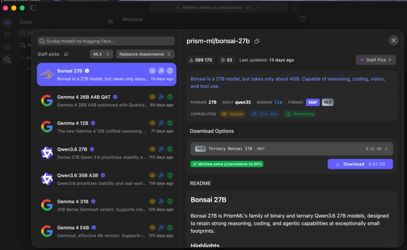Image resolution: width=407 pixels, height=250 pixels.
Task: Click the vision eye icon on Bonsai 27B
Action: pyautogui.click(x=152, y=71)
